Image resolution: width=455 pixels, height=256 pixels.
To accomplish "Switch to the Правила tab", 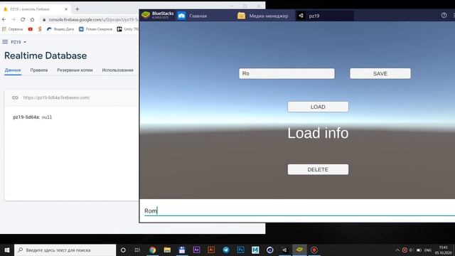I will click(x=39, y=70).
